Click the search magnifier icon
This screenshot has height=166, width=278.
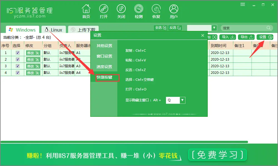click(x=269, y=28)
